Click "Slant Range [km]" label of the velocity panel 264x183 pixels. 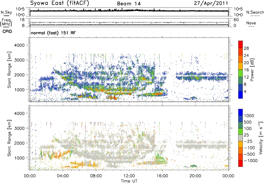coord(9,138)
